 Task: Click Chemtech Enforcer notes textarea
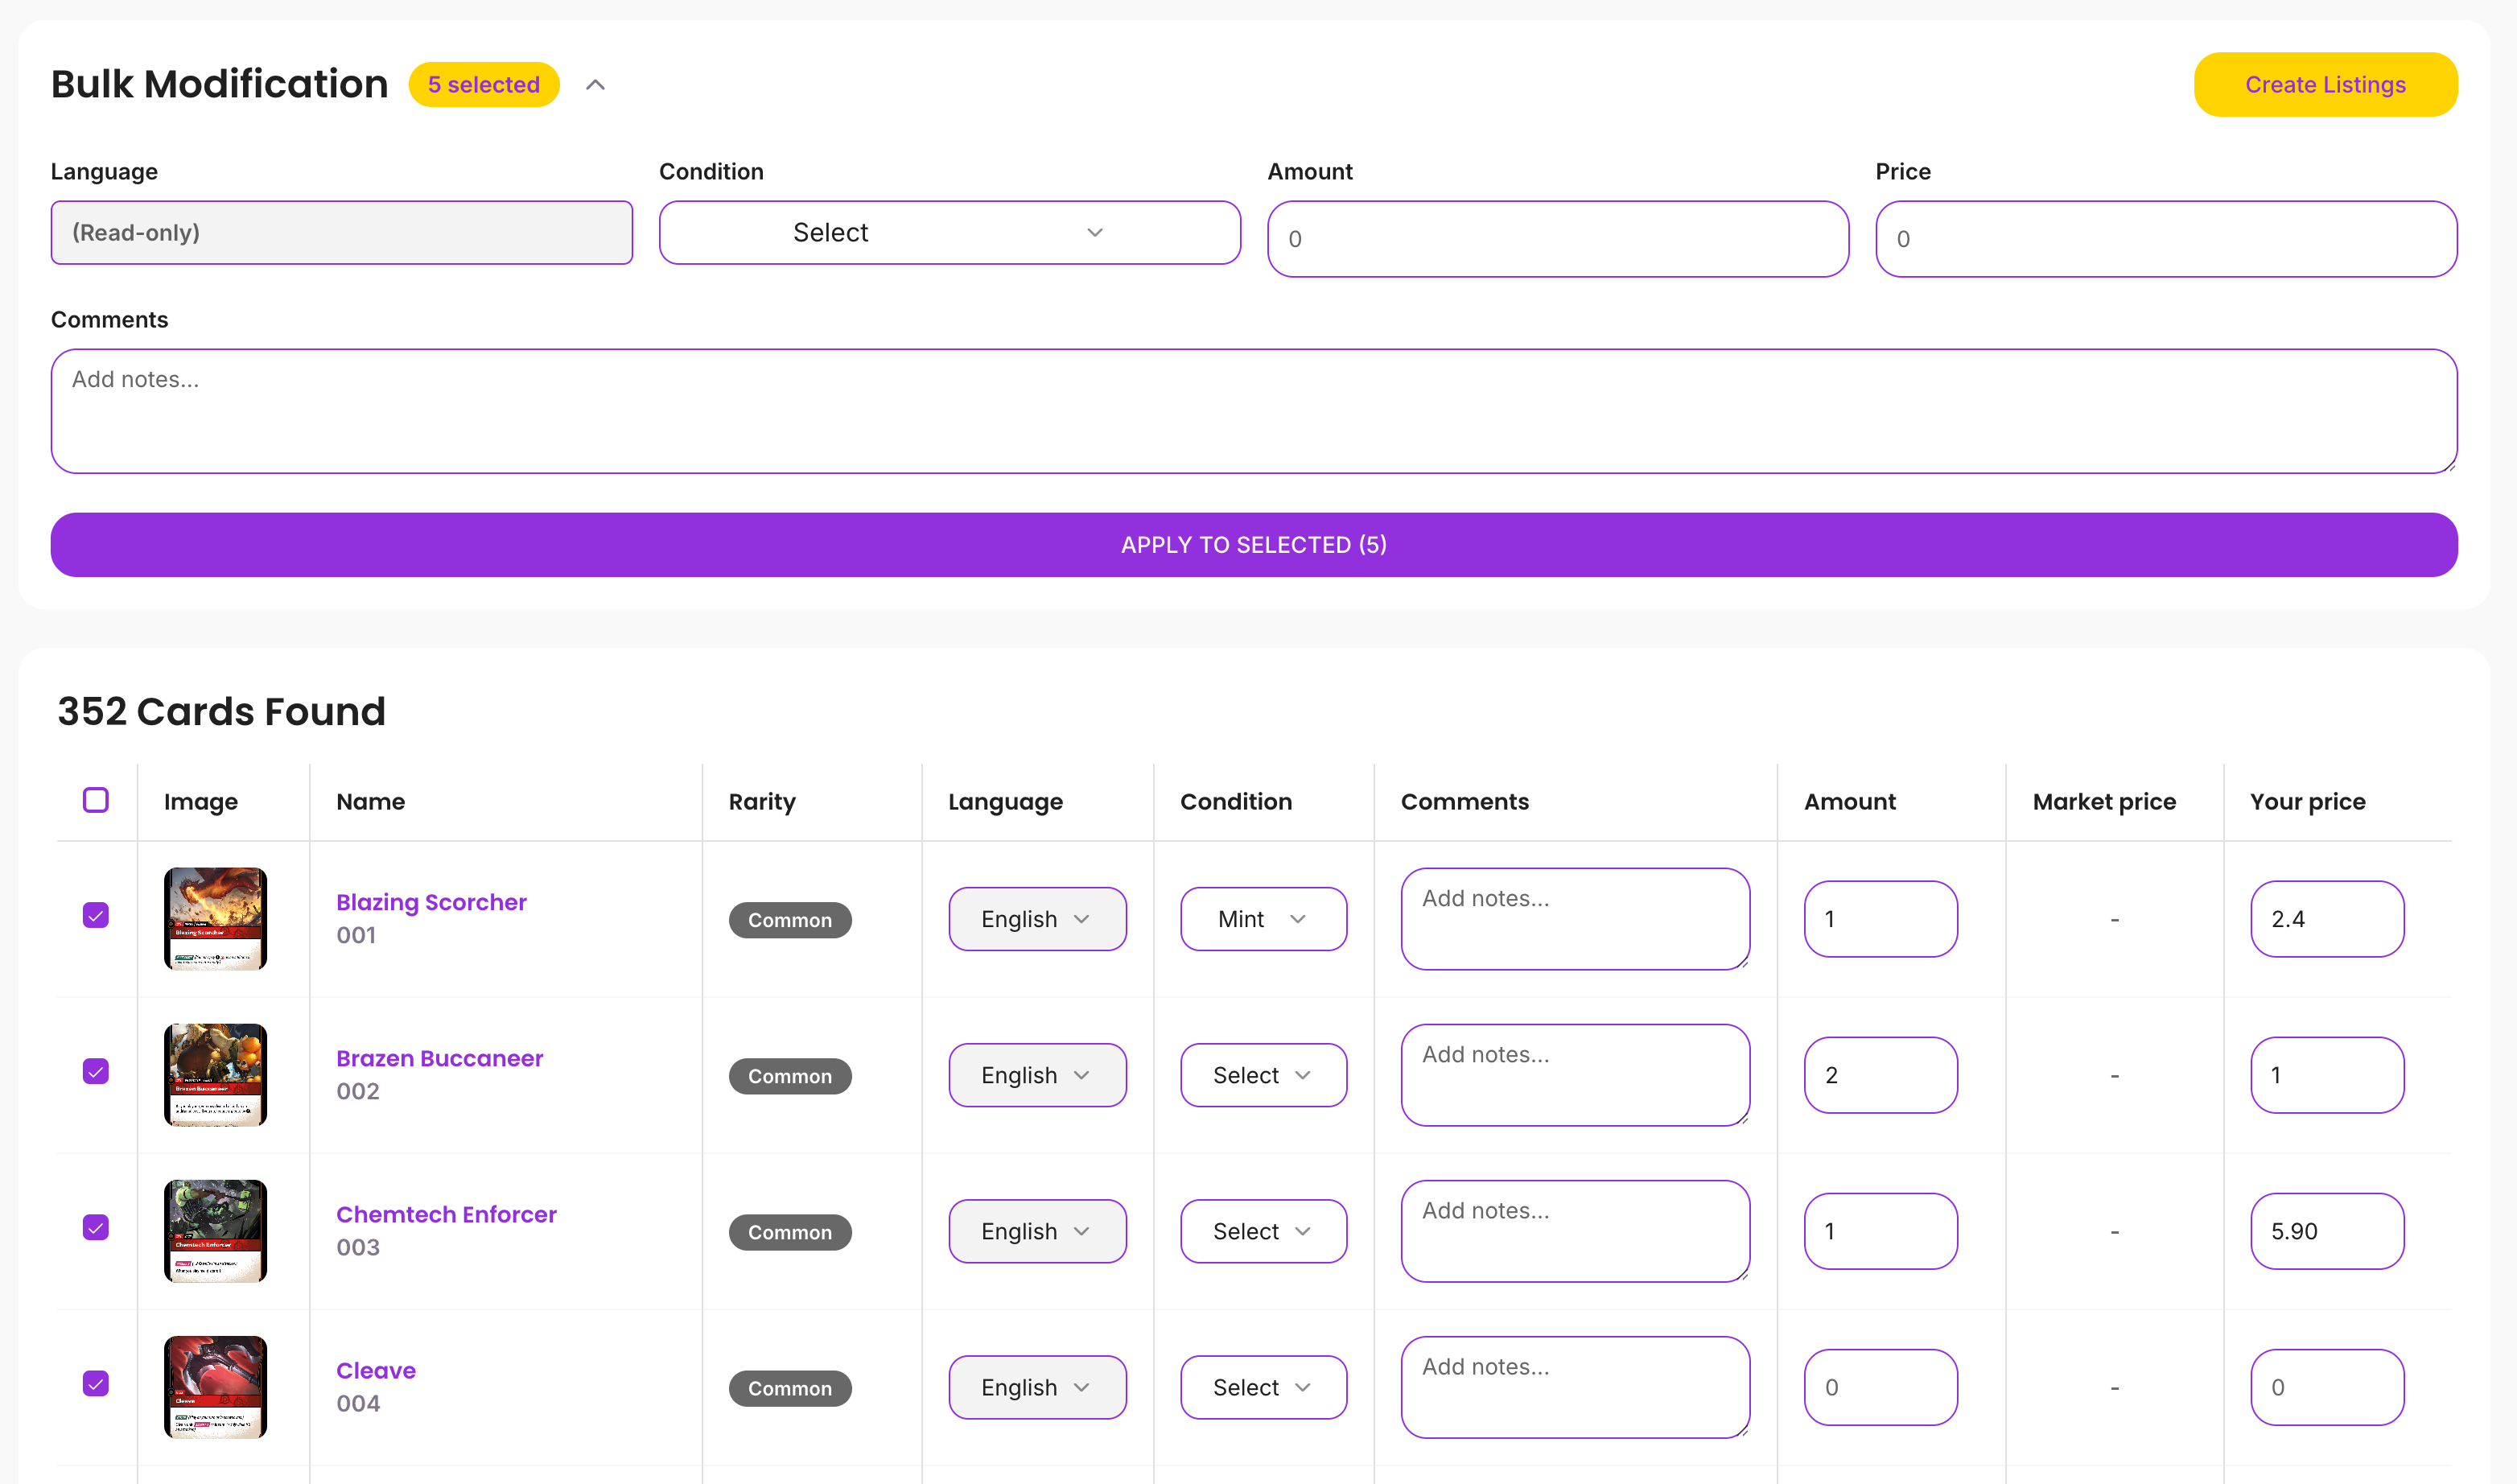click(x=1575, y=1231)
